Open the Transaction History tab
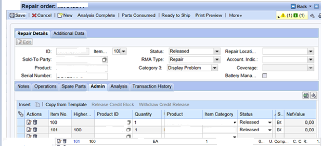This screenshot has height=146, width=322. (152, 87)
